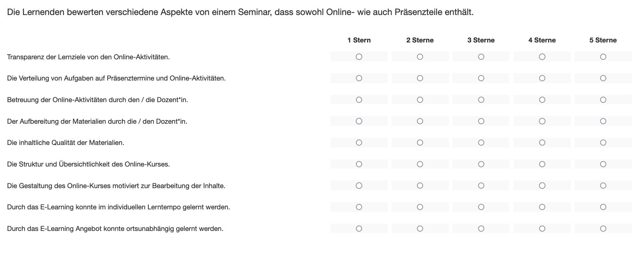Select 5 Sterne for Transparenz der Lernziele
The height and width of the screenshot is (254, 636).
603,57
